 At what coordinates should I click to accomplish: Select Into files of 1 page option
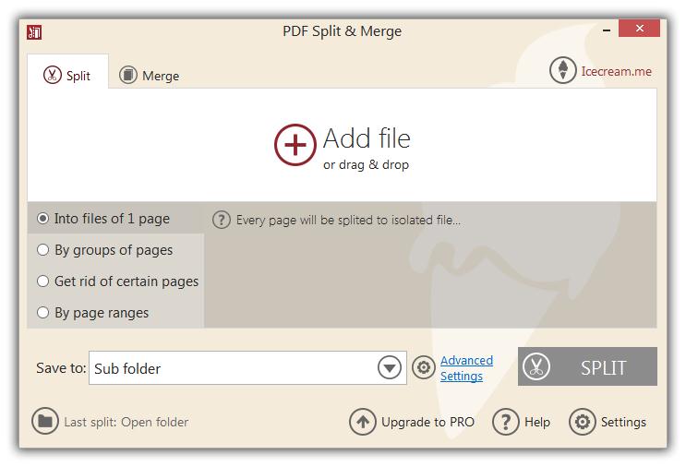pyautogui.click(x=42, y=219)
